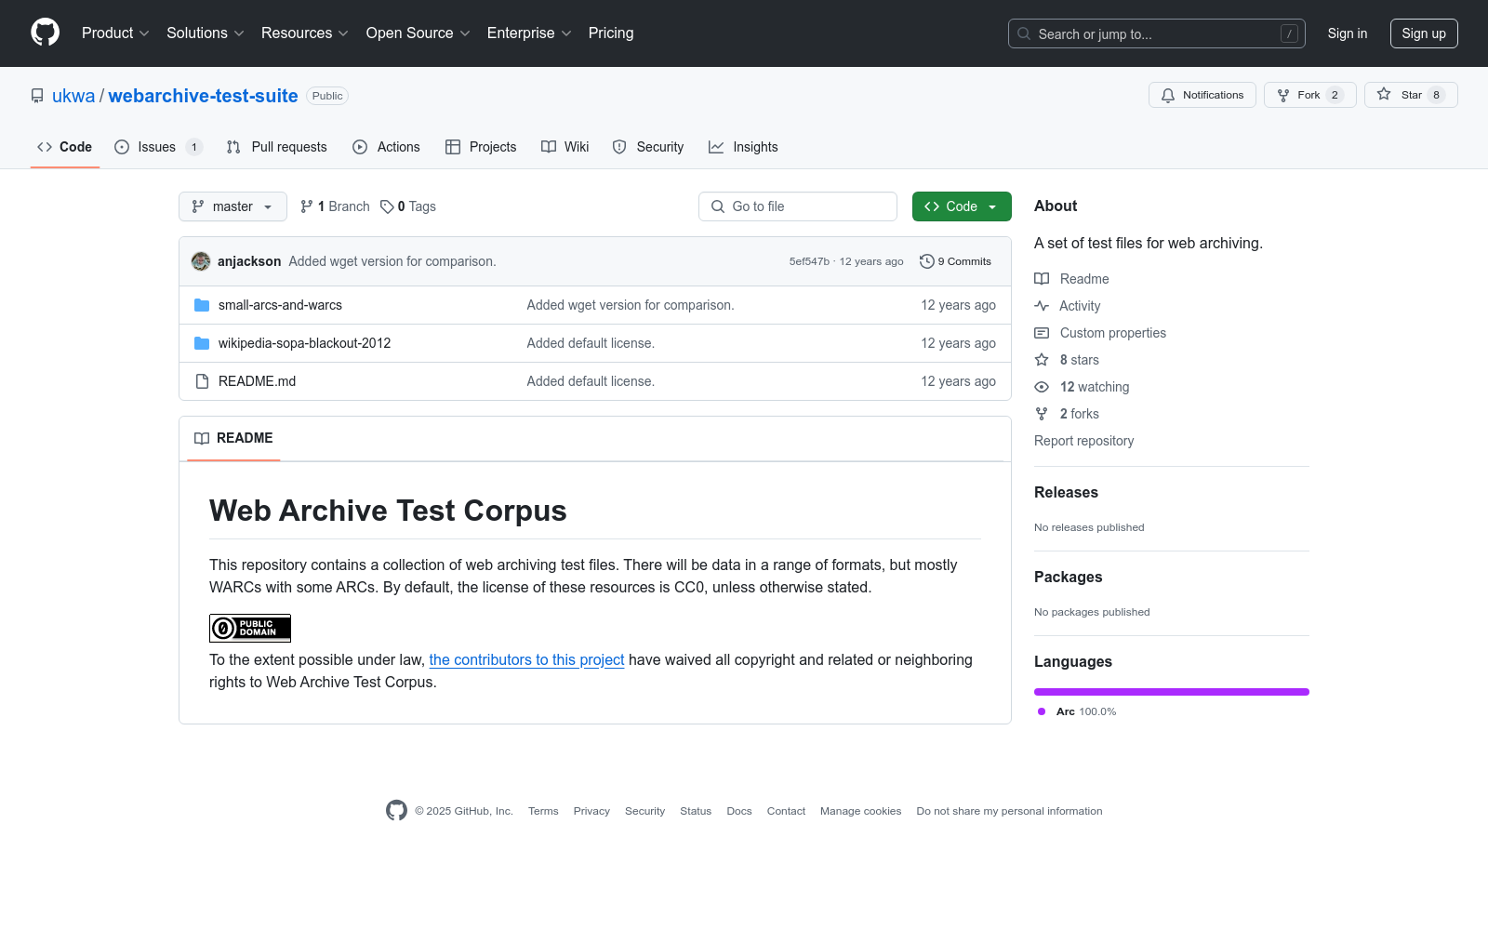Go to the Wiki tab

(x=565, y=147)
